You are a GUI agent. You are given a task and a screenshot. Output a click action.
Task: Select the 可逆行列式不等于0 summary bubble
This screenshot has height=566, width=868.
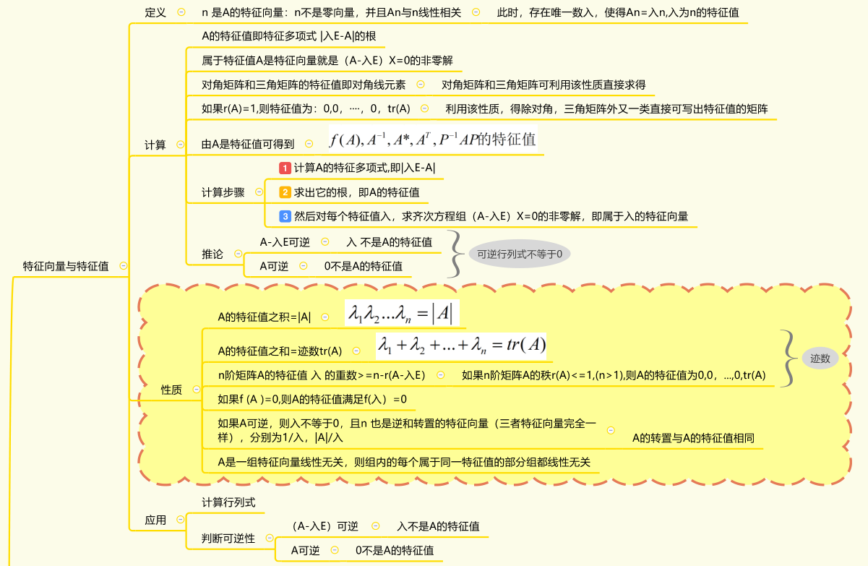(520, 254)
